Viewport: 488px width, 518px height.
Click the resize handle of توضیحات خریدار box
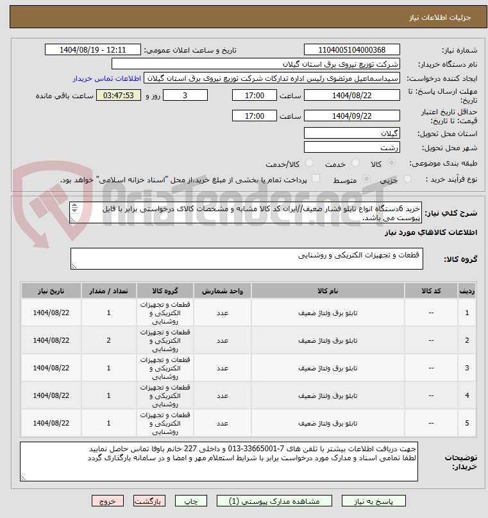[x=23, y=478]
